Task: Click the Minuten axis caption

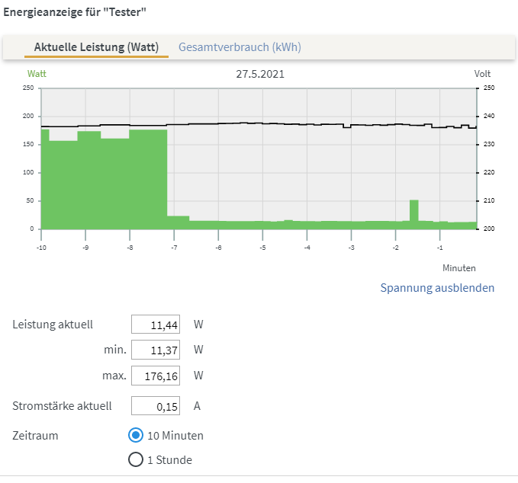Action: pyautogui.click(x=459, y=268)
